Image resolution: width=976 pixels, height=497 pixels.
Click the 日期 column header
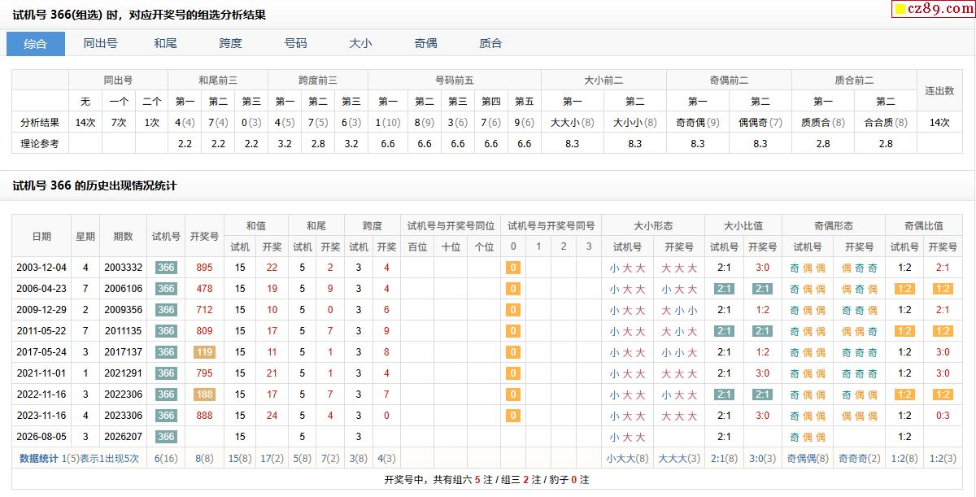tap(41, 236)
